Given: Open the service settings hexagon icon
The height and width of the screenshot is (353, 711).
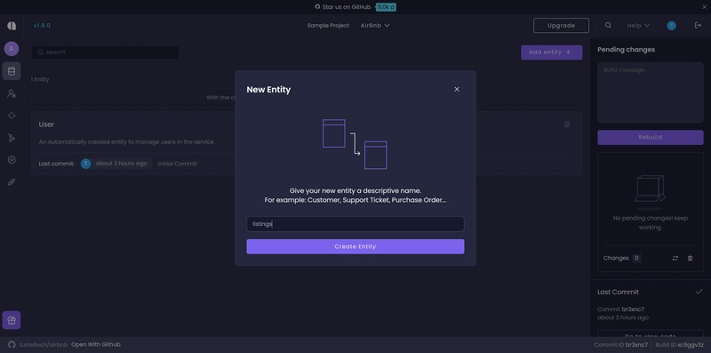Looking at the screenshot, I should pyautogui.click(x=12, y=160).
